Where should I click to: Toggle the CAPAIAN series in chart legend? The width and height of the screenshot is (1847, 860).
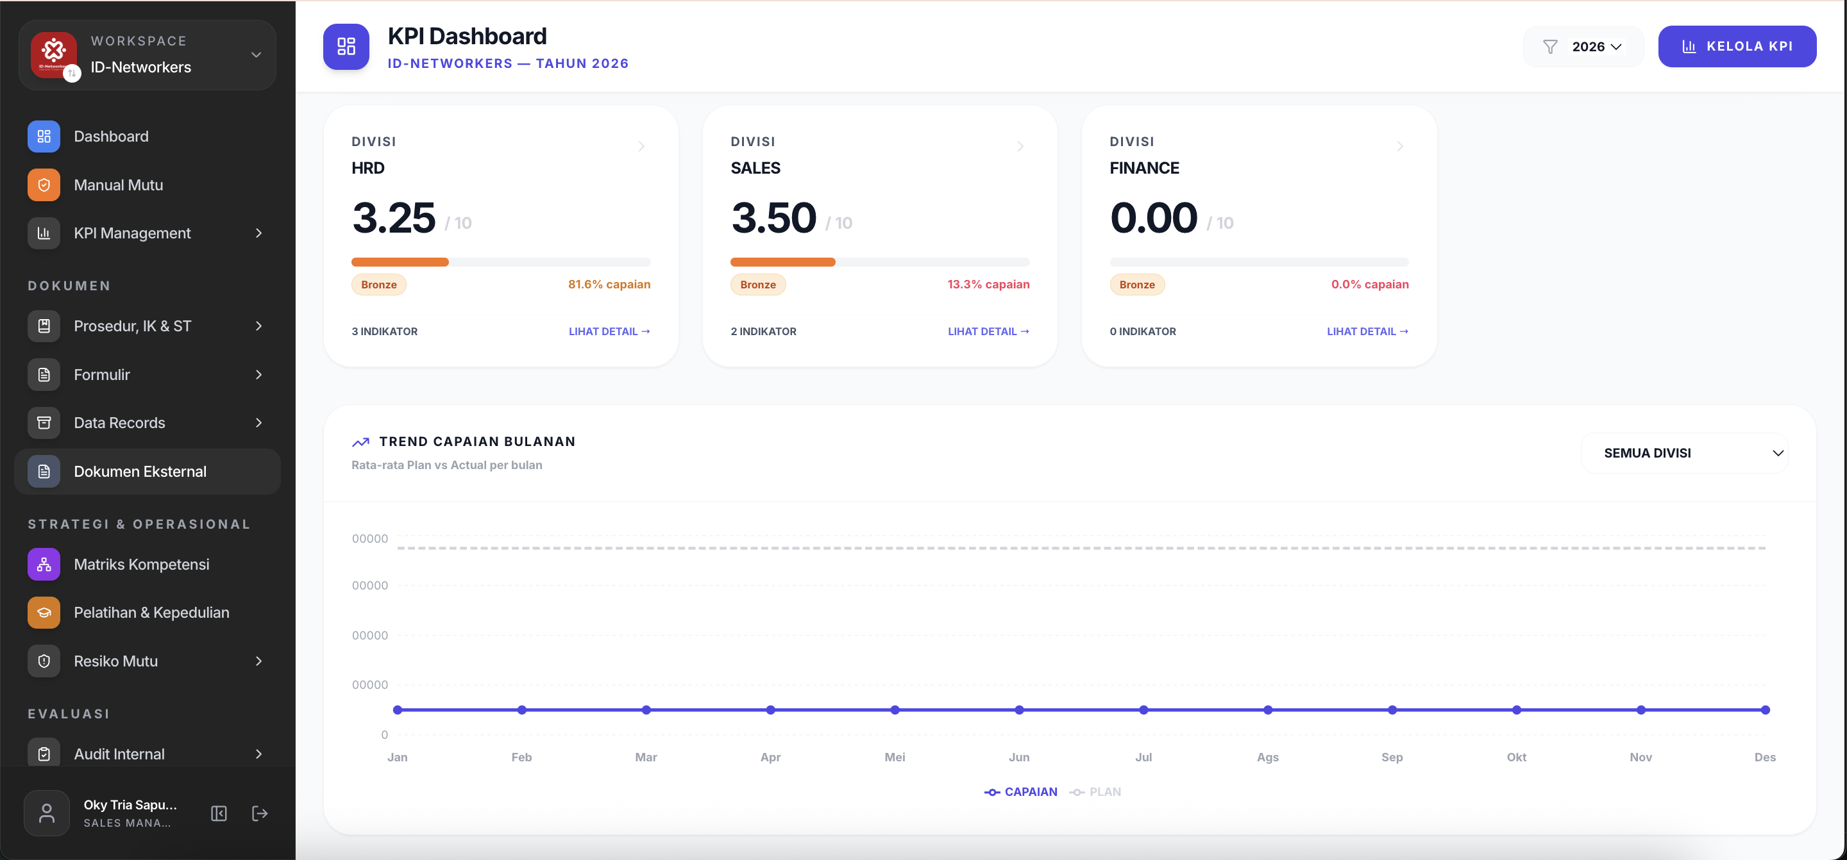click(1020, 791)
